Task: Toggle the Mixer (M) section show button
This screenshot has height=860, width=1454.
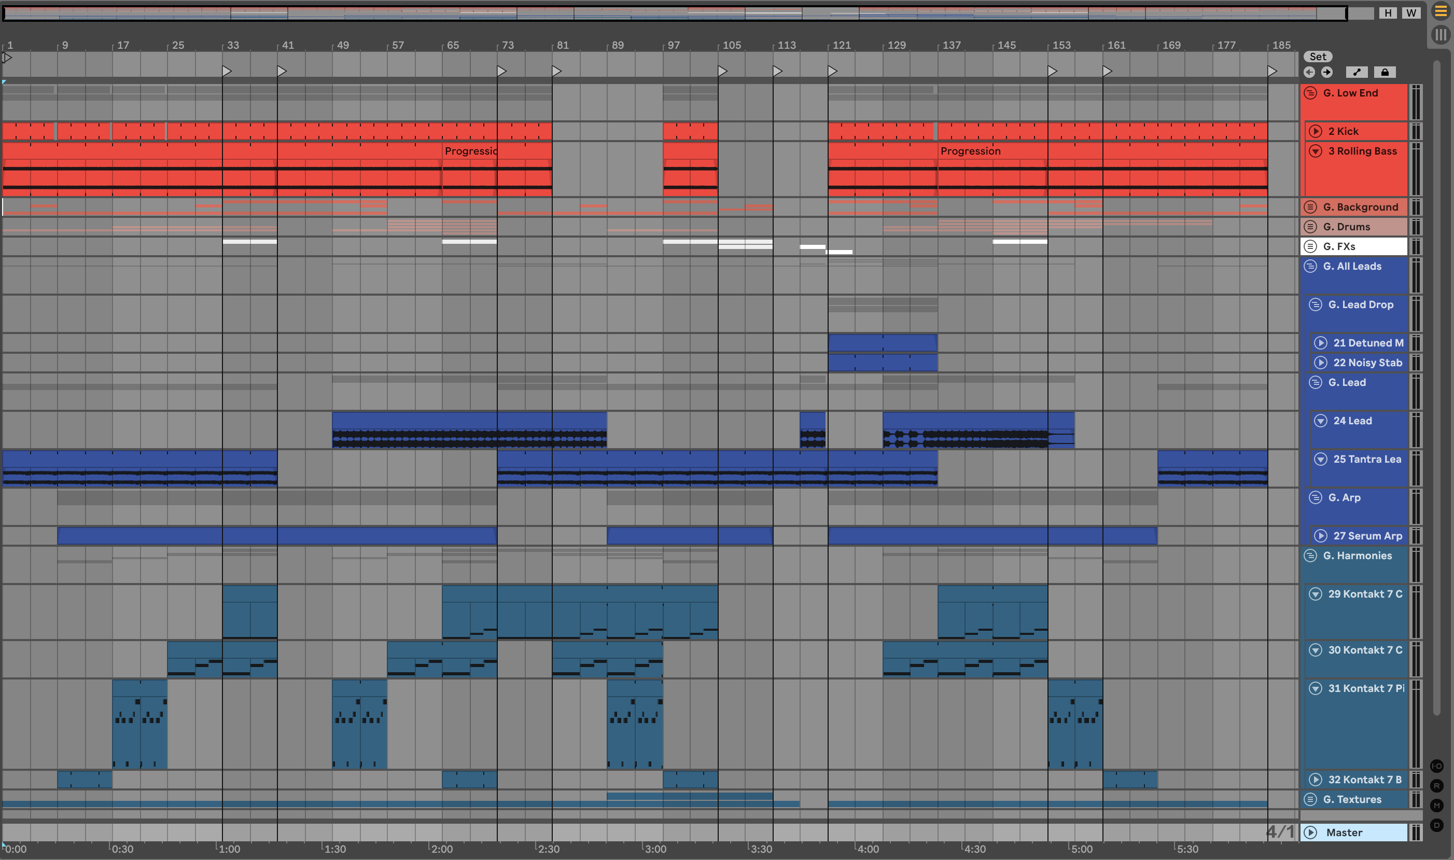Action: tap(1436, 806)
